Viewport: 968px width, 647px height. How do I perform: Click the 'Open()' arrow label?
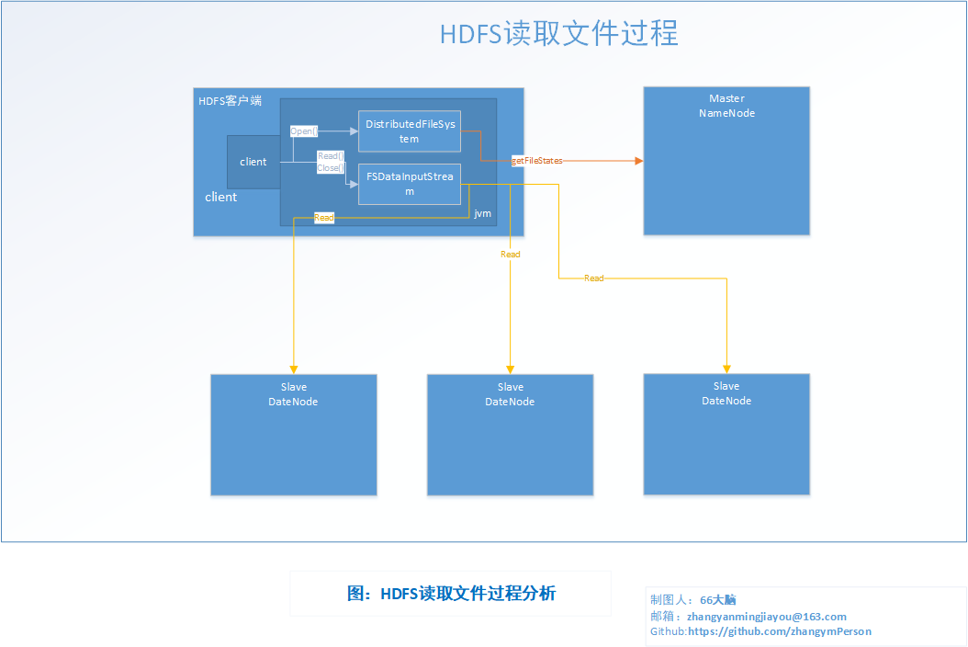(x=304, y=131)
